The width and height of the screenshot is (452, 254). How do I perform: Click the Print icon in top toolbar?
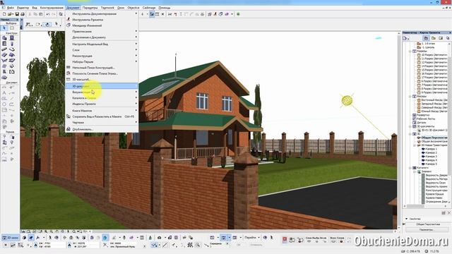(x=23, y=14)
